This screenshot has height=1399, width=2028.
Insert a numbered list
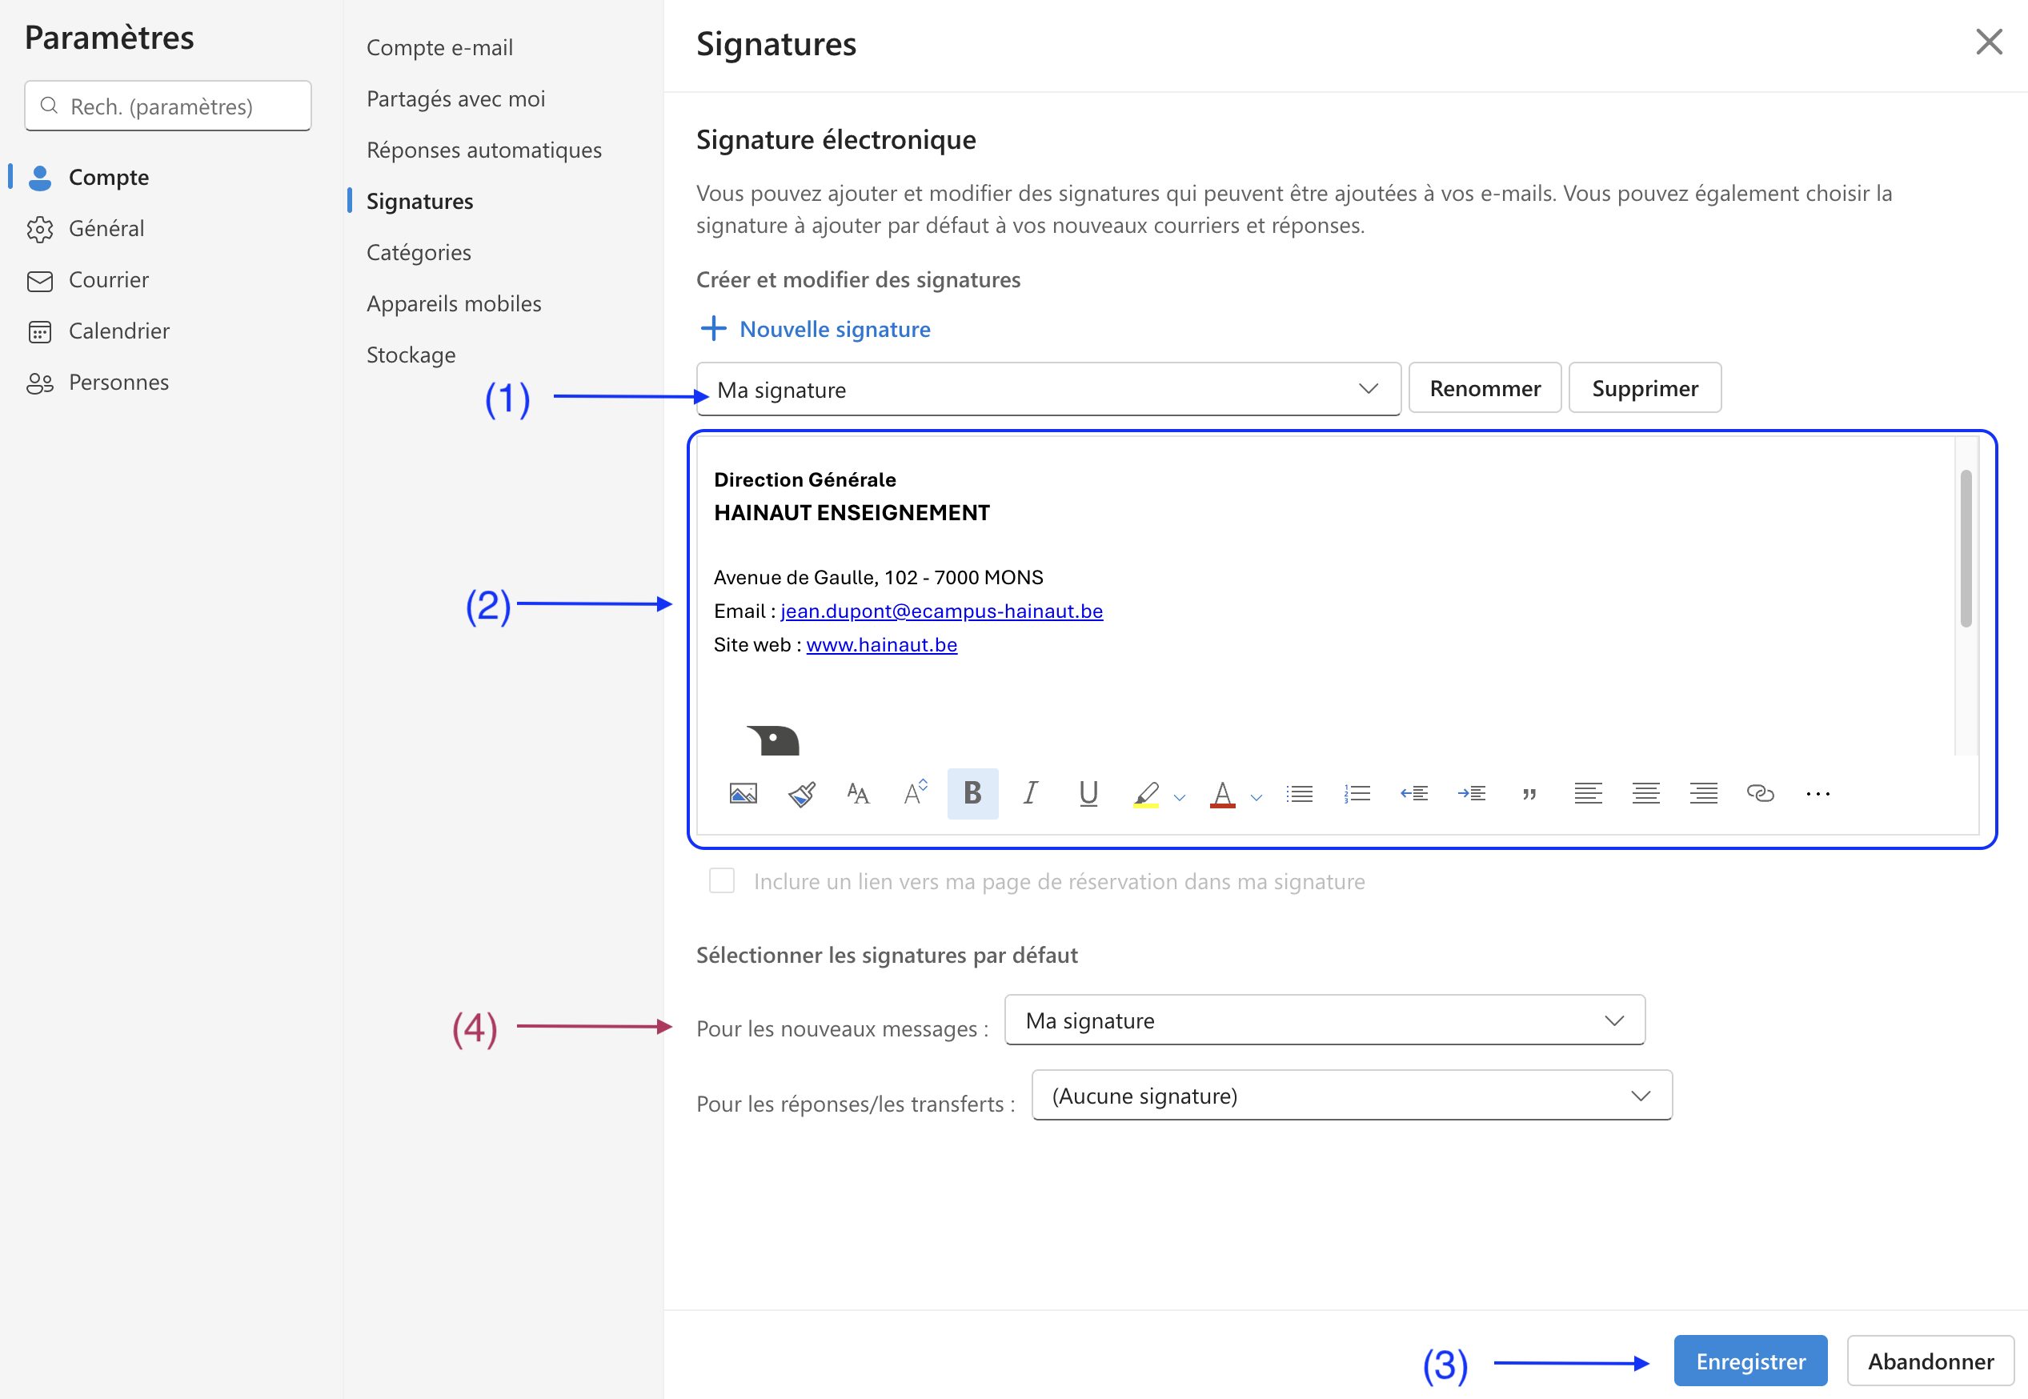coord(1357,793)
